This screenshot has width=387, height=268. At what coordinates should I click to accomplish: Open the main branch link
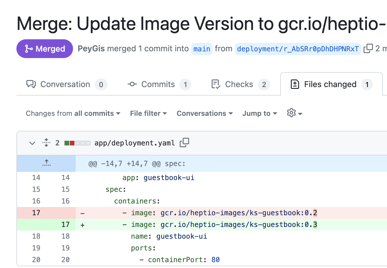pyautogui.click(x=202, y=49)
